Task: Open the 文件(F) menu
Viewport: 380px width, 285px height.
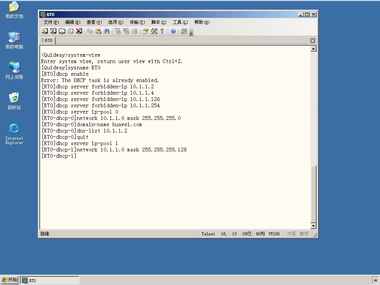Action: [51, 22]
